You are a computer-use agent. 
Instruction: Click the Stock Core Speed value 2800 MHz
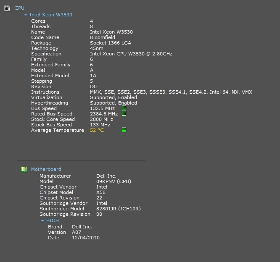(x=101, y=119)
